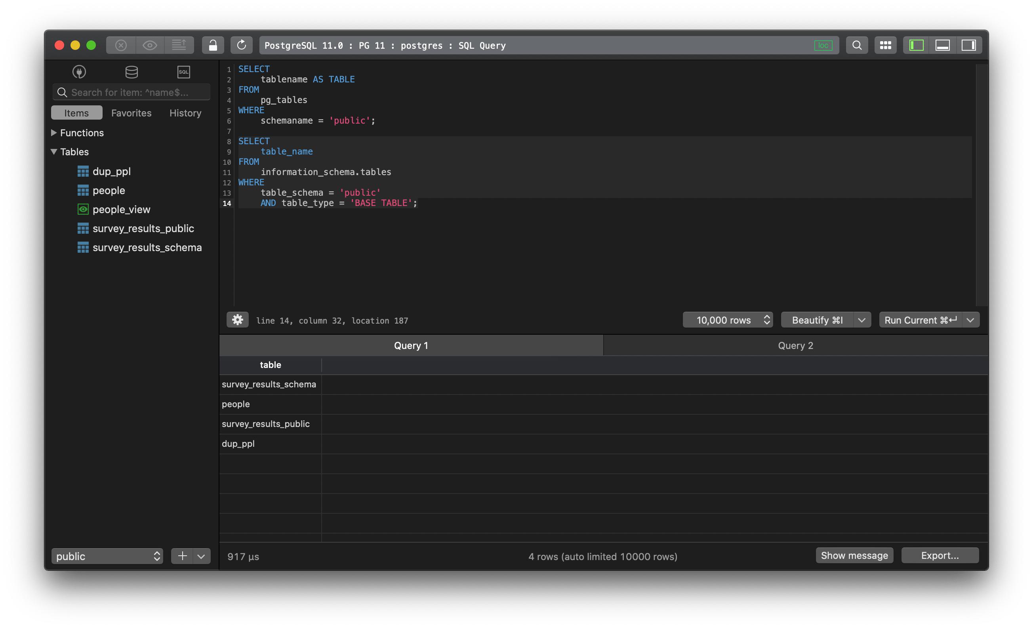Adjust the 10,000 rows limit stepper
Screen dimensions: 1033x629
(x=766, y=320)
